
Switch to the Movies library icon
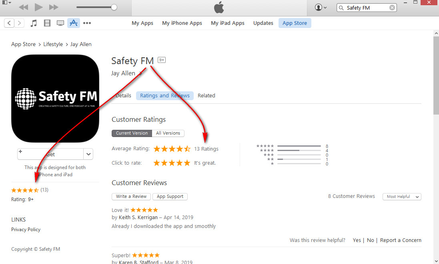click(47, 23)
